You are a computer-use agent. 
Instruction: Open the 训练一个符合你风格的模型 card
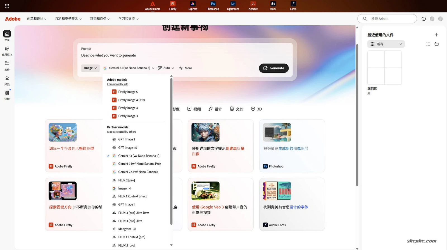74,146
